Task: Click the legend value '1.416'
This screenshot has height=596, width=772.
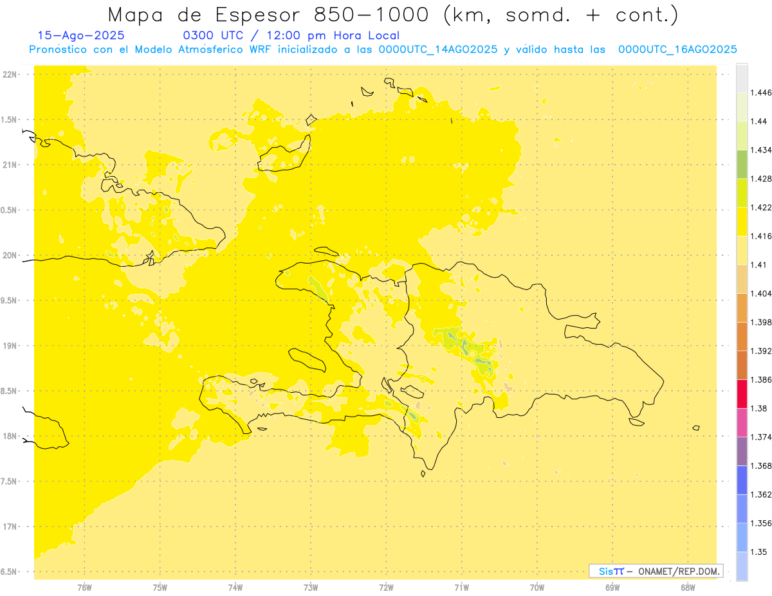Action: point(760,236)
